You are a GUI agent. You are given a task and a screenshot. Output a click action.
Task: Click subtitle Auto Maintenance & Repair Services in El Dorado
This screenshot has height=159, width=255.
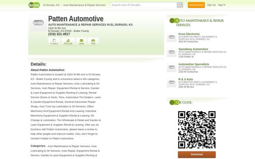point(90,25)
